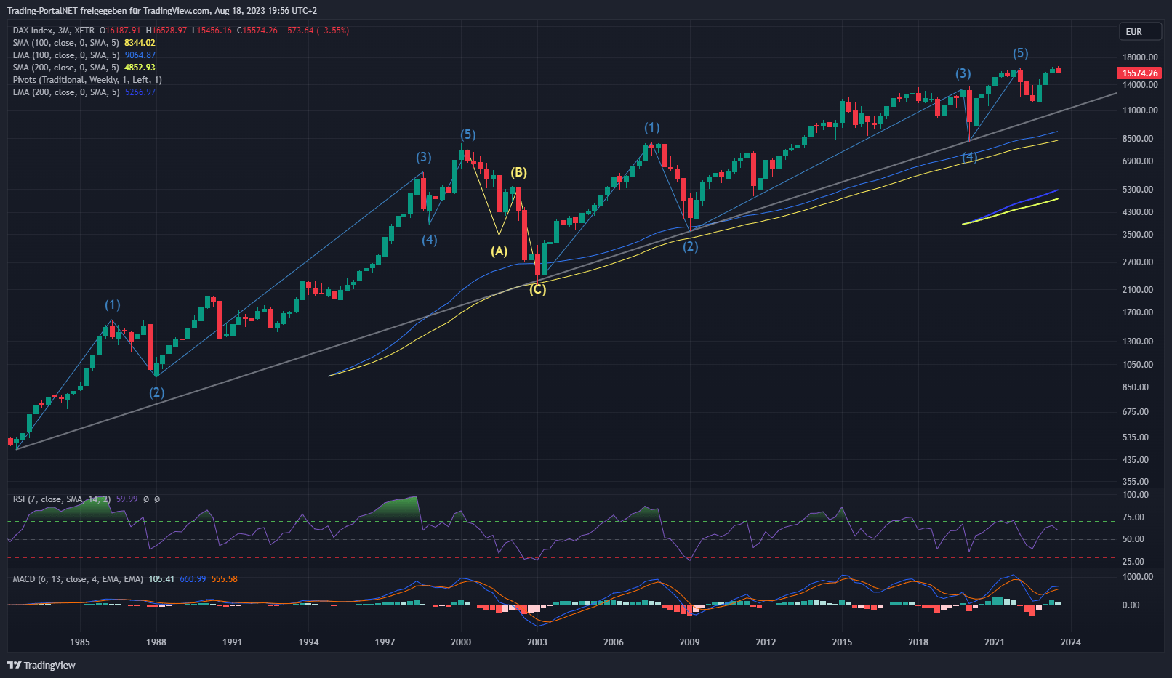Click the RSI value 59.99 in legend
1172x678 pixels.
tap(127, 499)
